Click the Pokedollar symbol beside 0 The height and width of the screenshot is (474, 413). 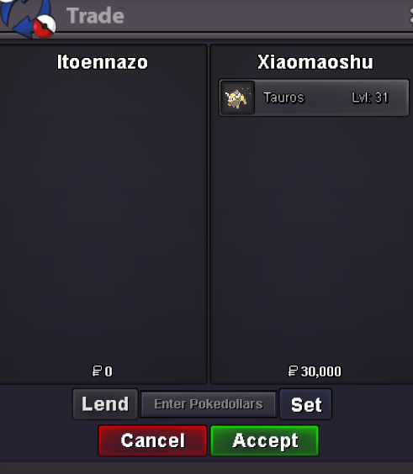(x=97, y=371)
